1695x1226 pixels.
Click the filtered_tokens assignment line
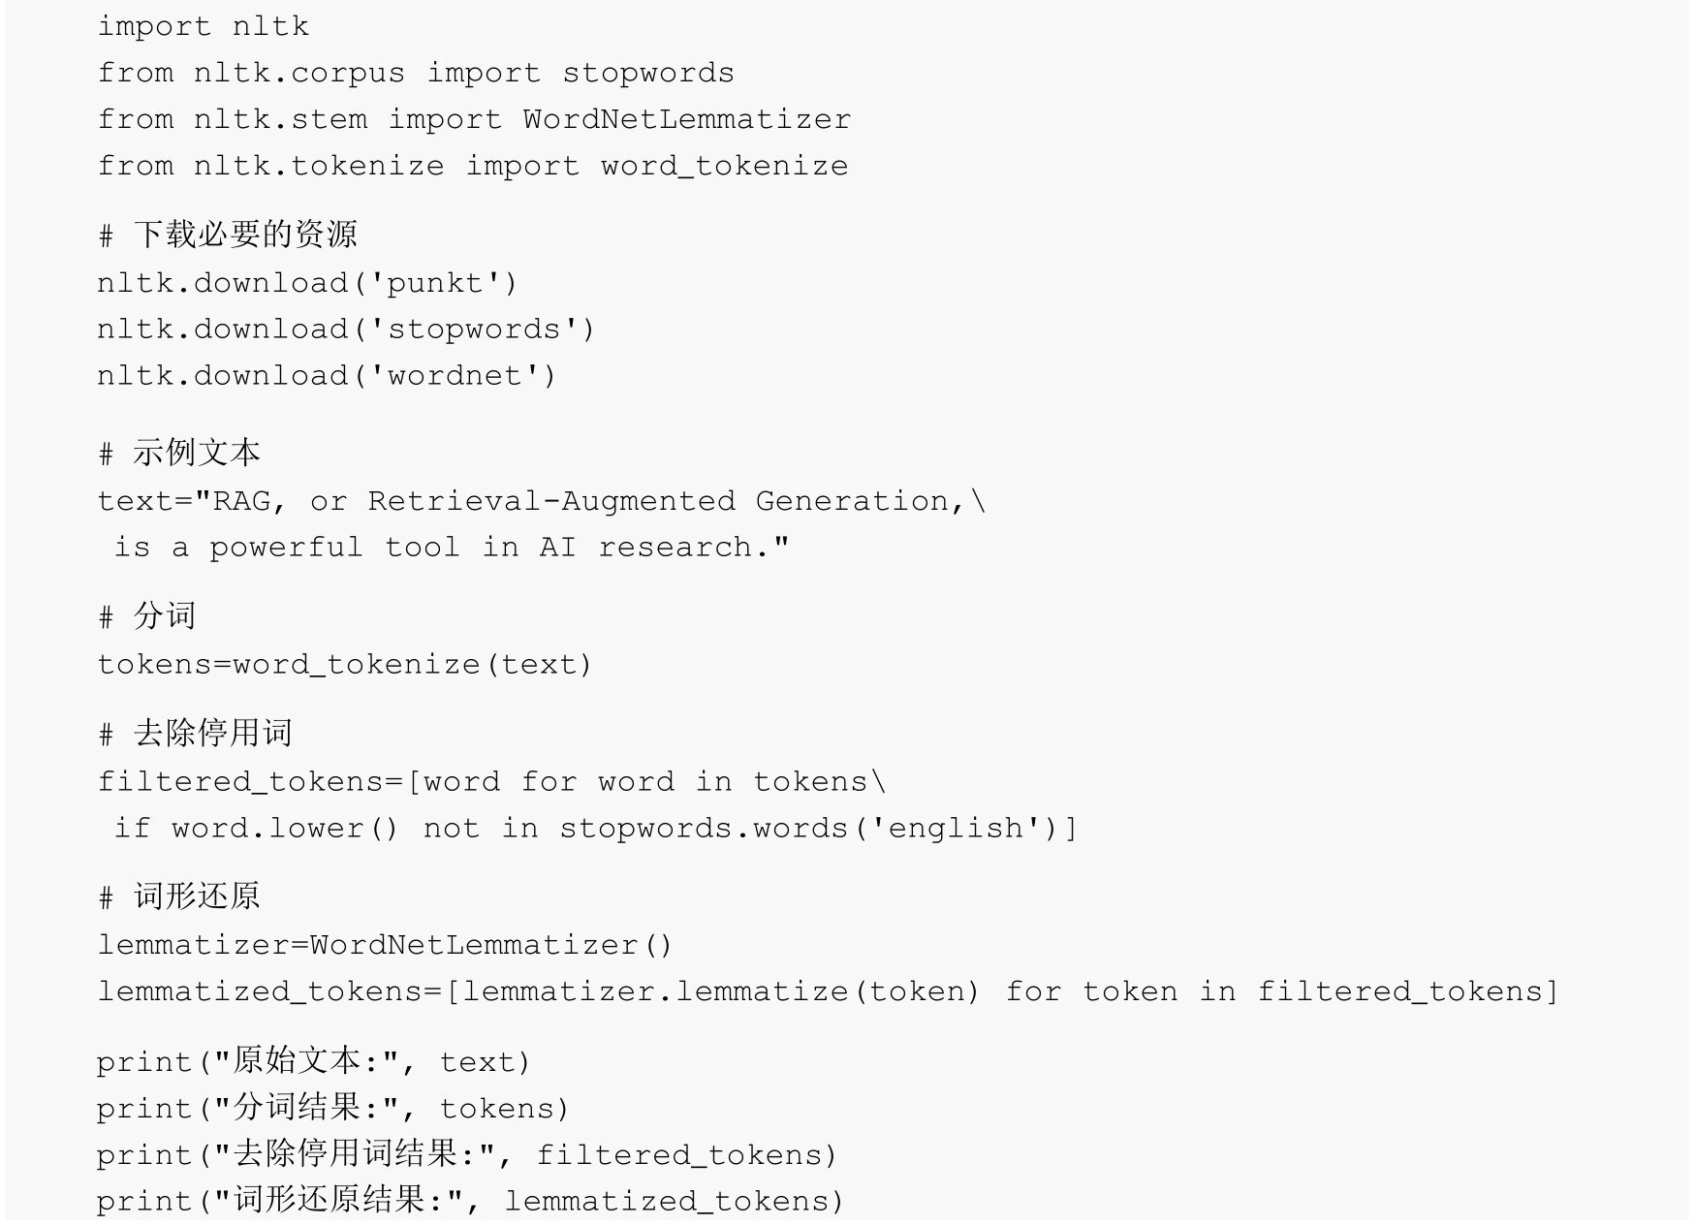(x=491, y=782)
